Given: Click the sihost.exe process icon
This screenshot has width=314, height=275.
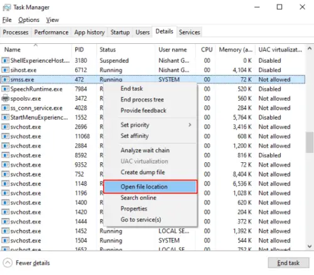Looking at the screenshot, I should click(x=5, y=70).
